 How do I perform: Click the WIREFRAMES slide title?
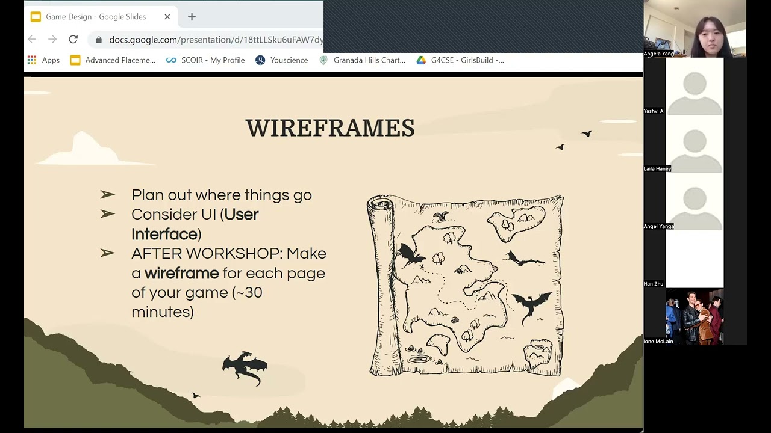330,128
